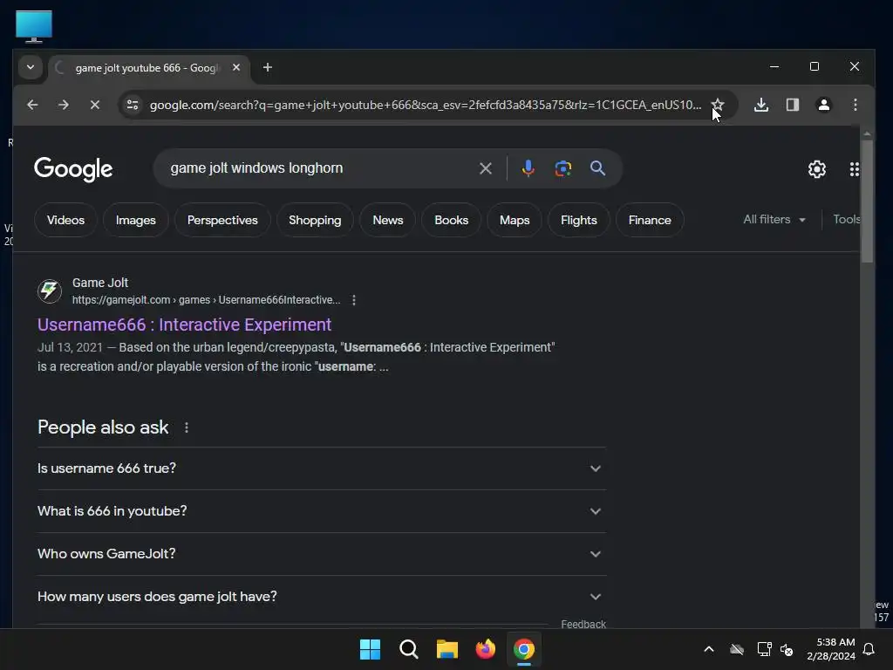Start voice search with microphone
The width and height of the screenshot is (893, 670).
[528, 168]
